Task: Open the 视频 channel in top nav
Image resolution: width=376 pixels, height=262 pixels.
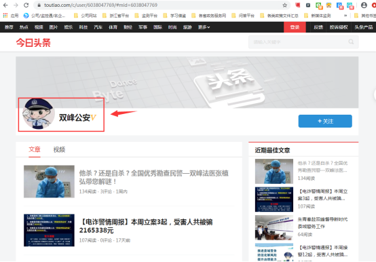Action: pos(39,27)
